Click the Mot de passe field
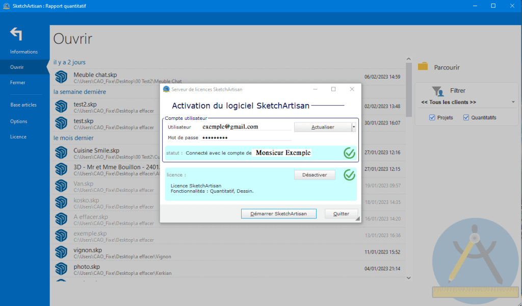 click(x=246, y=138)
